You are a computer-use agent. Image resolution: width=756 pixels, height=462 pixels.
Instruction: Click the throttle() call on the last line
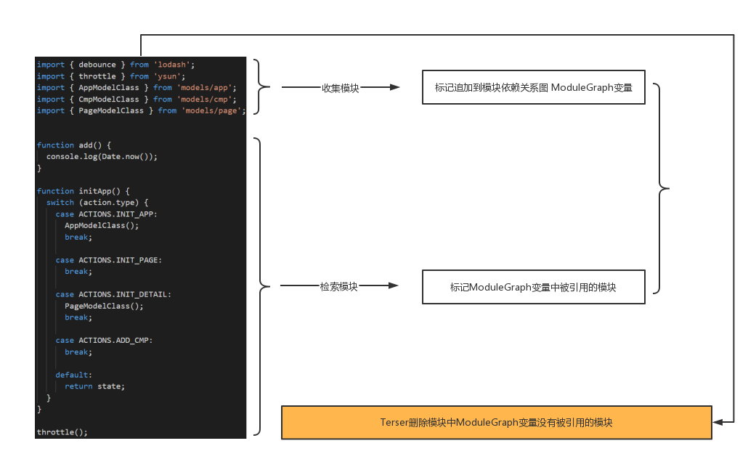pyautogui.click(x=62, y=432)
